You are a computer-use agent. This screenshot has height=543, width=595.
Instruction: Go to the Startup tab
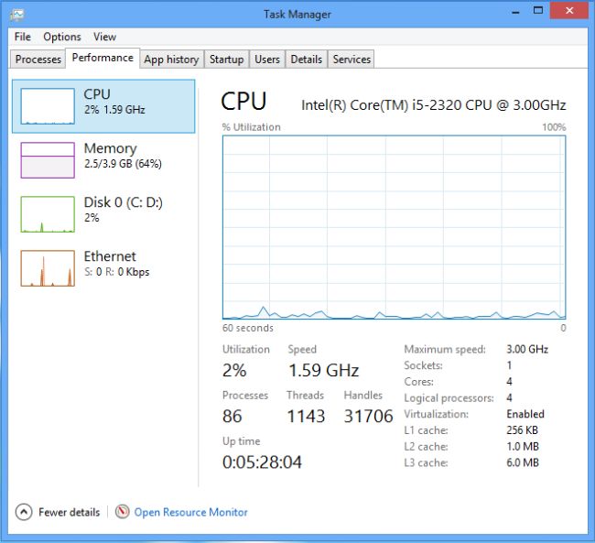tap(226, 60)
